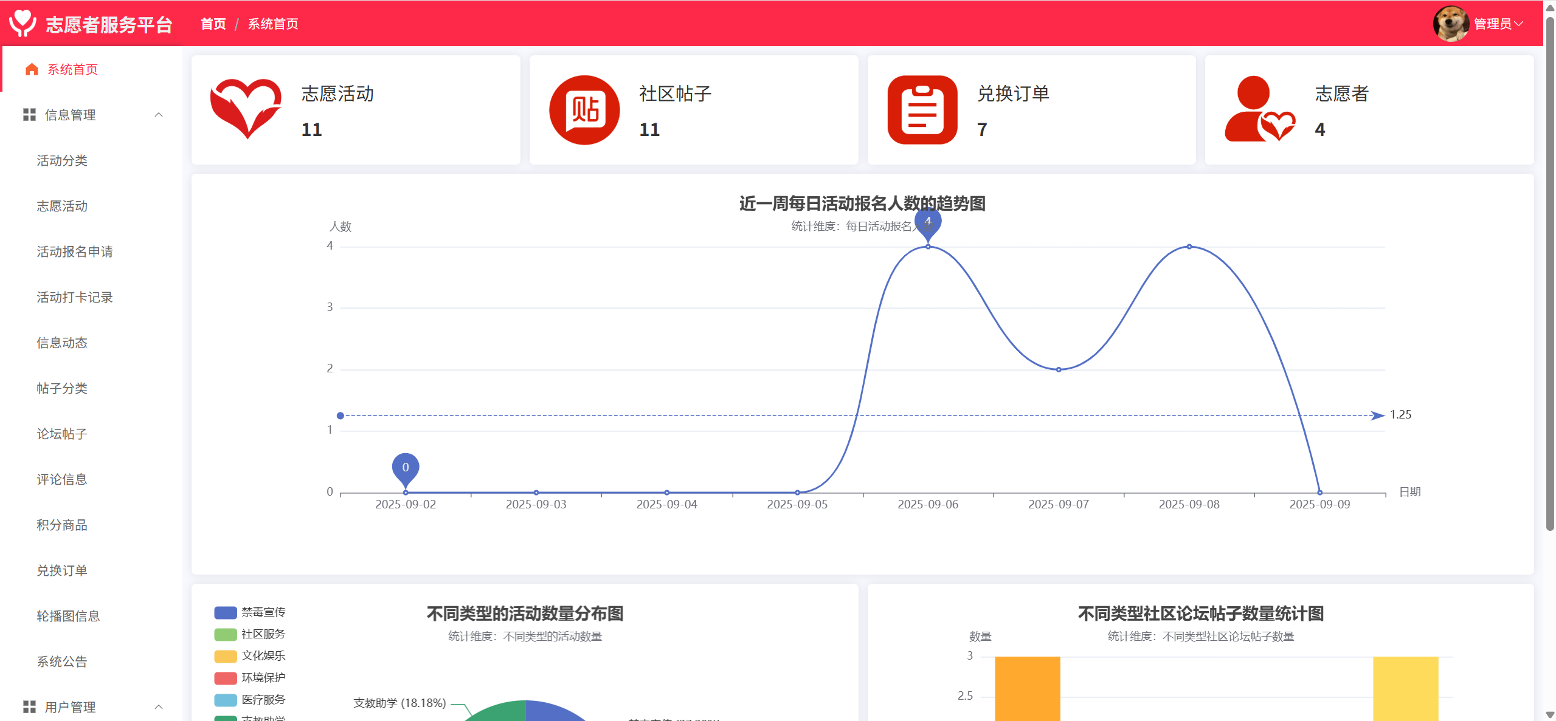Open 活动报名申请 in sidebar
Image resolution: width=1556 pixels, height=721 pixels.
(x=75, y=251)
